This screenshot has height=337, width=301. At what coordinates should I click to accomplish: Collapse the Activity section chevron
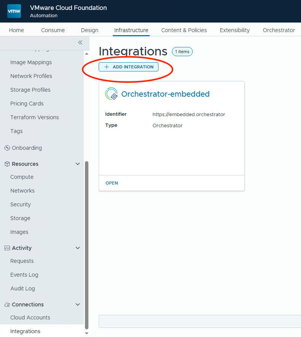click(78, 248)
